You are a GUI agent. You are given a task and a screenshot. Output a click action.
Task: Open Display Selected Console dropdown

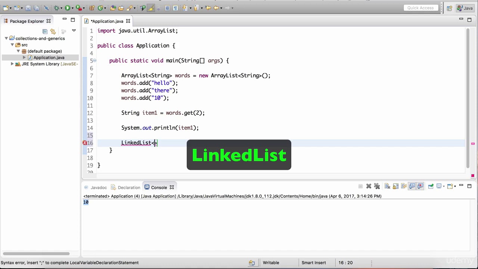(444, 186)
